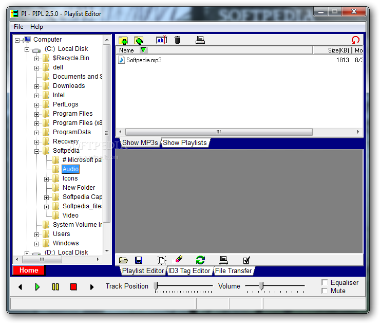
Task: Pause playback with yellow pause button
Action: 55,287
